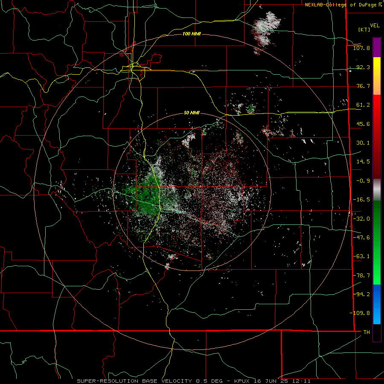
Task: Click the 100 NMI range ring label
Action: tap(192, 34)
